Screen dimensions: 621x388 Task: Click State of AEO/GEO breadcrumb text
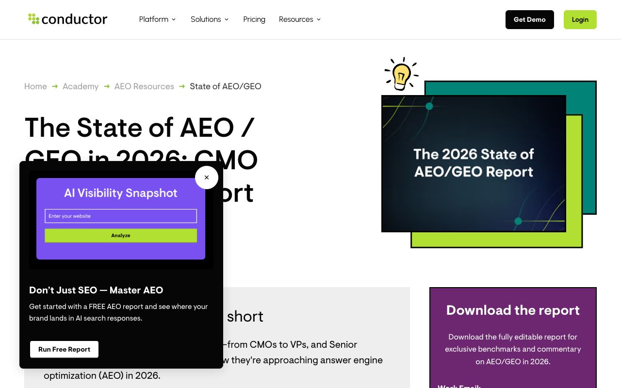pyautogui.click(x=226, y=86)
